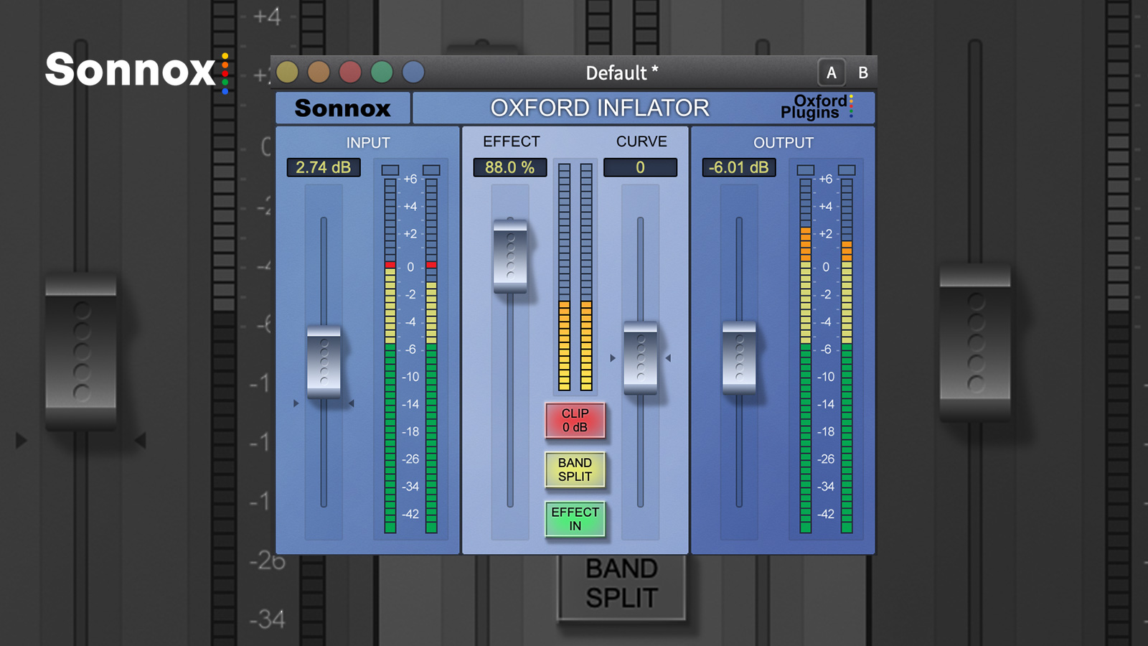This screenshot has height=646, width=1148.
Task: Click the orange circle in plugin title bar
Action: (x=319, y=72)
